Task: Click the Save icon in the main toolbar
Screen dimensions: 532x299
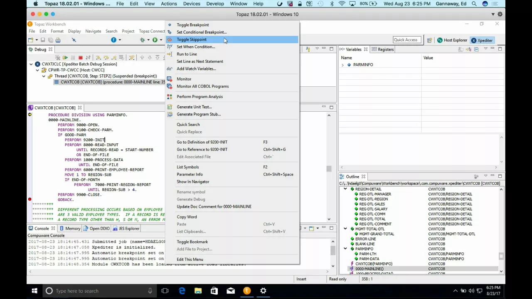Action: pyautogui.click(x=43, y=40)
